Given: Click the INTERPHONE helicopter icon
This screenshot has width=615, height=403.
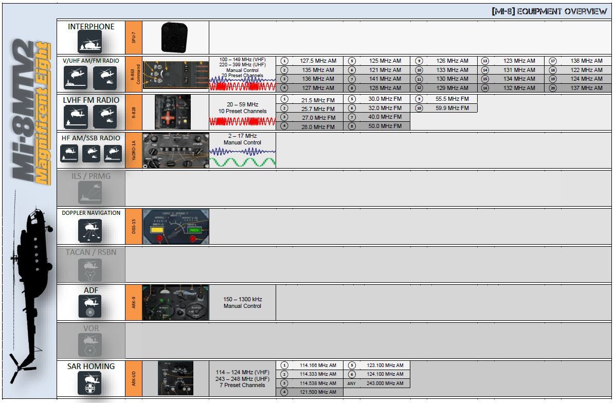Looking at the screenshot, I should click(90, 42).
